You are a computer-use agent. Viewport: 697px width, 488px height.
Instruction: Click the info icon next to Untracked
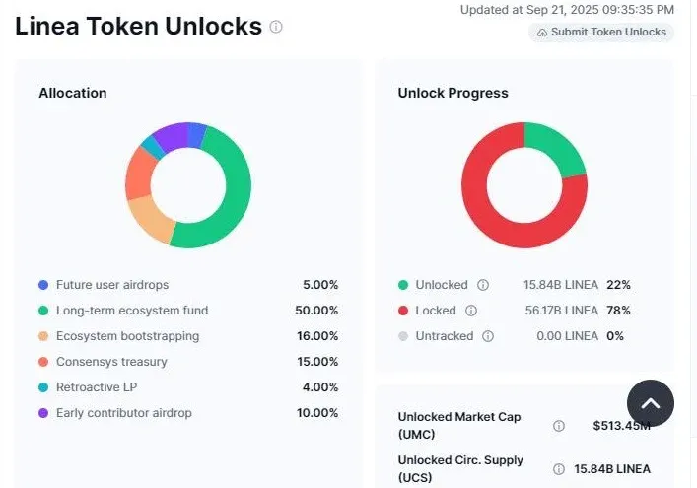click(x=488, y=336)
